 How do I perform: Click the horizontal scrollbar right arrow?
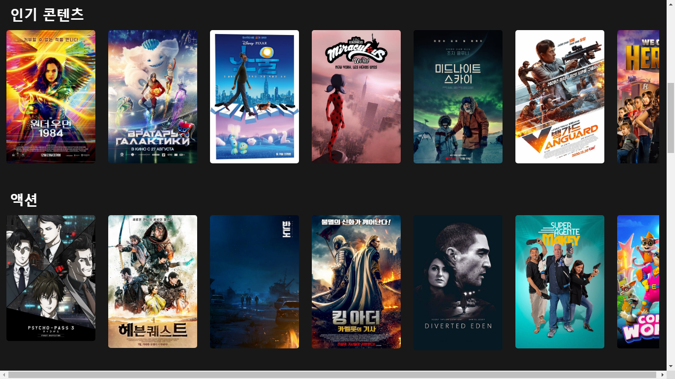pyautogui.click(x=662, y=375)
